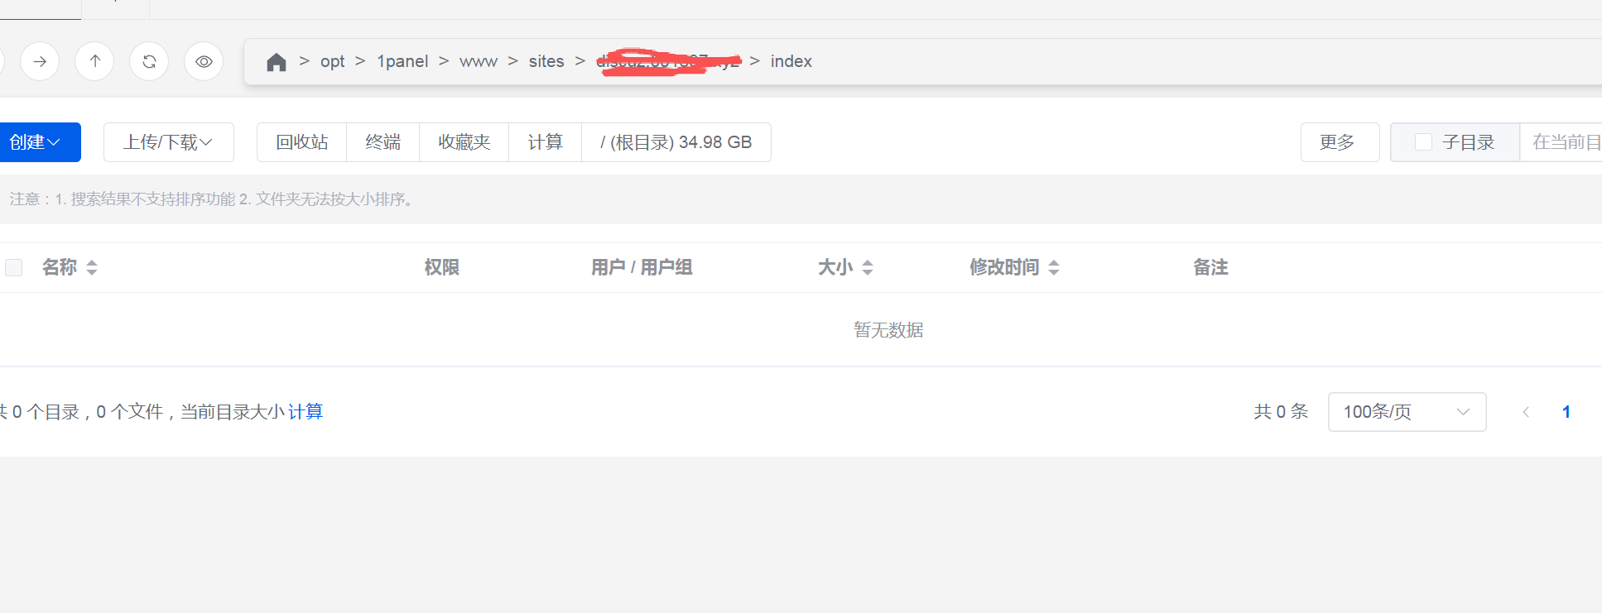Check the select-all files checkbox
This screenshot has height=613, width=1602.
14,267
